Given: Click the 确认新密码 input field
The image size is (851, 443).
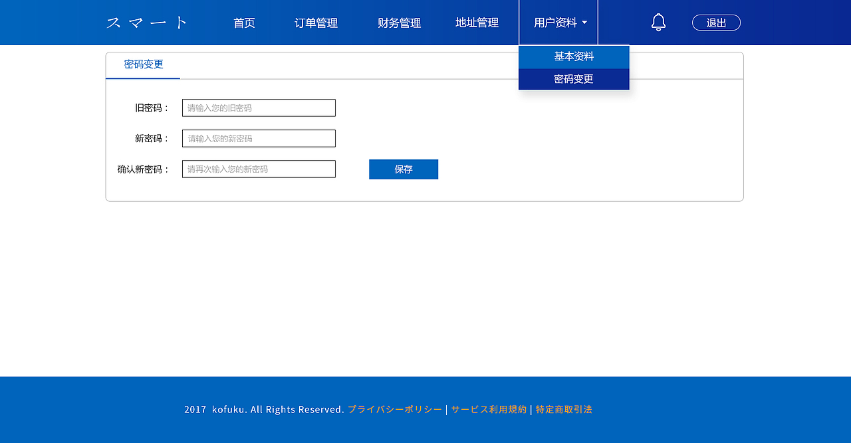Looking at the screenshot, I should [x=259, y=169].
